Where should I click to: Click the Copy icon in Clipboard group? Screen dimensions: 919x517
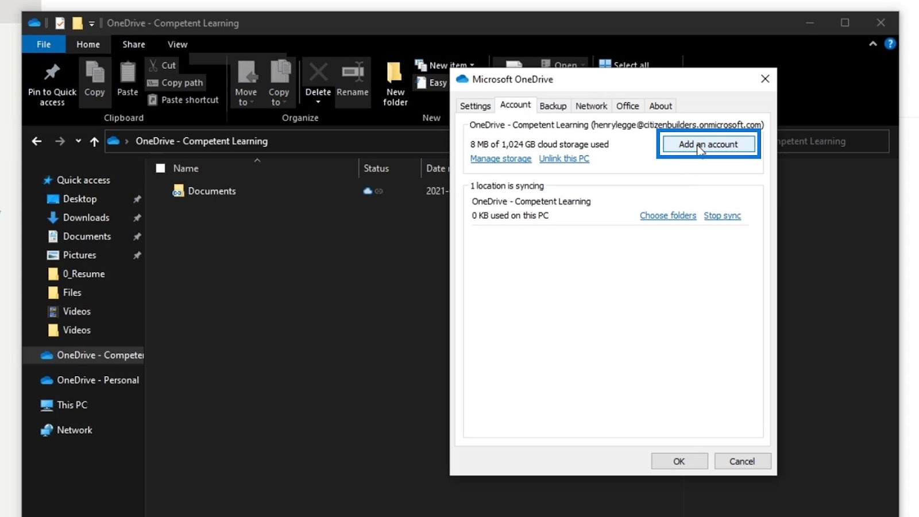point(95,73)
